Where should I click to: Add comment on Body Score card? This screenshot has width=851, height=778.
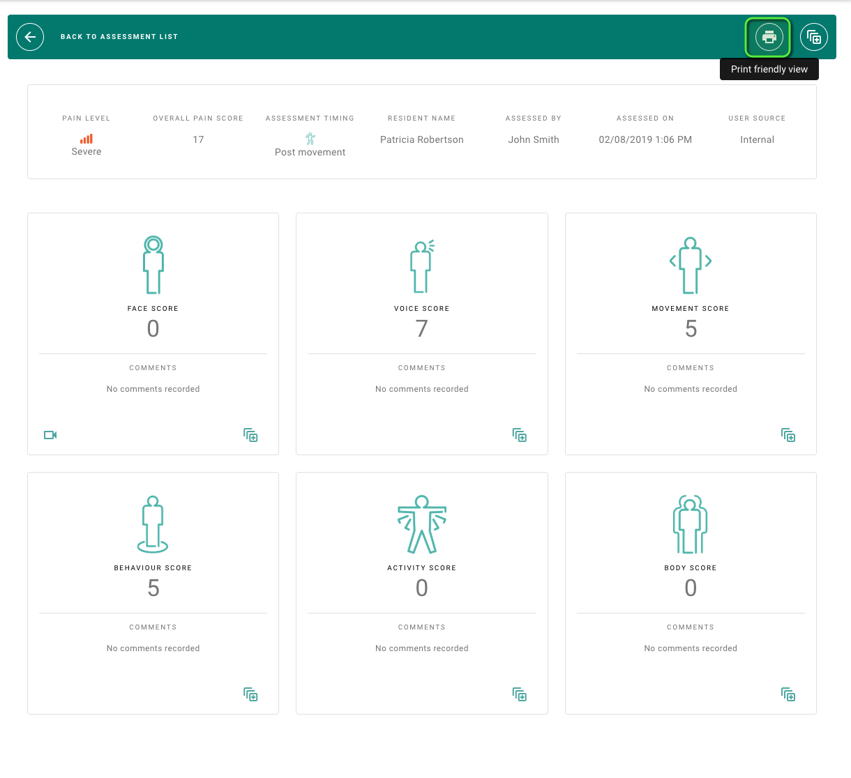788,694
